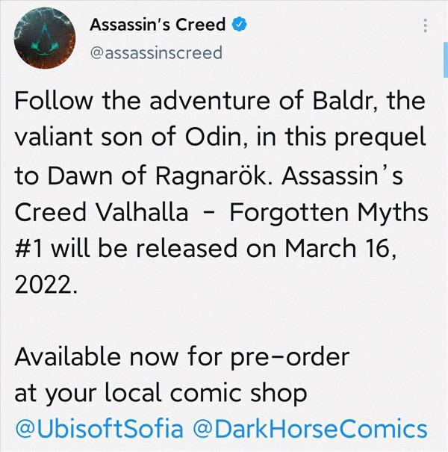The height and width of the screenshot is (452, 448).
Task: Open the Assassin's Creed profile avatar
Action: click(40, 39)
